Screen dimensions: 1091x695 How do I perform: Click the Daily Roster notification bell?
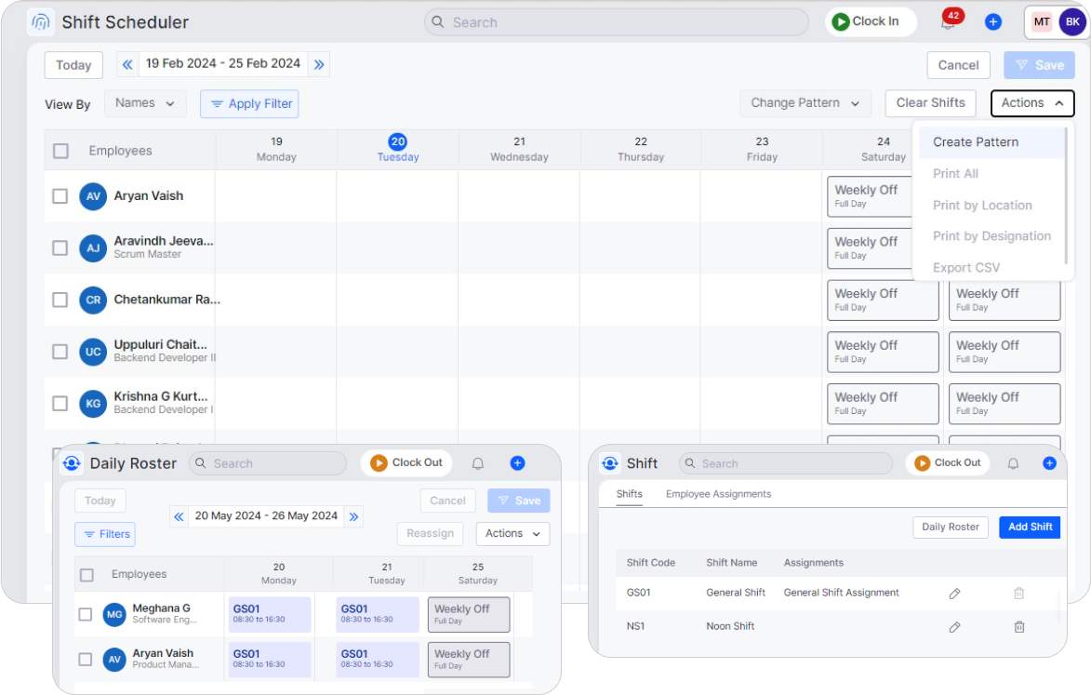tap(478, 463)
